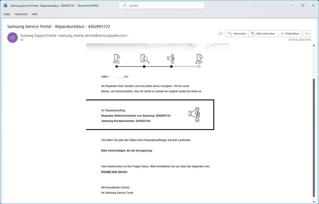Reply using the Antworten button
319x204 pixels.
[237, 34]
